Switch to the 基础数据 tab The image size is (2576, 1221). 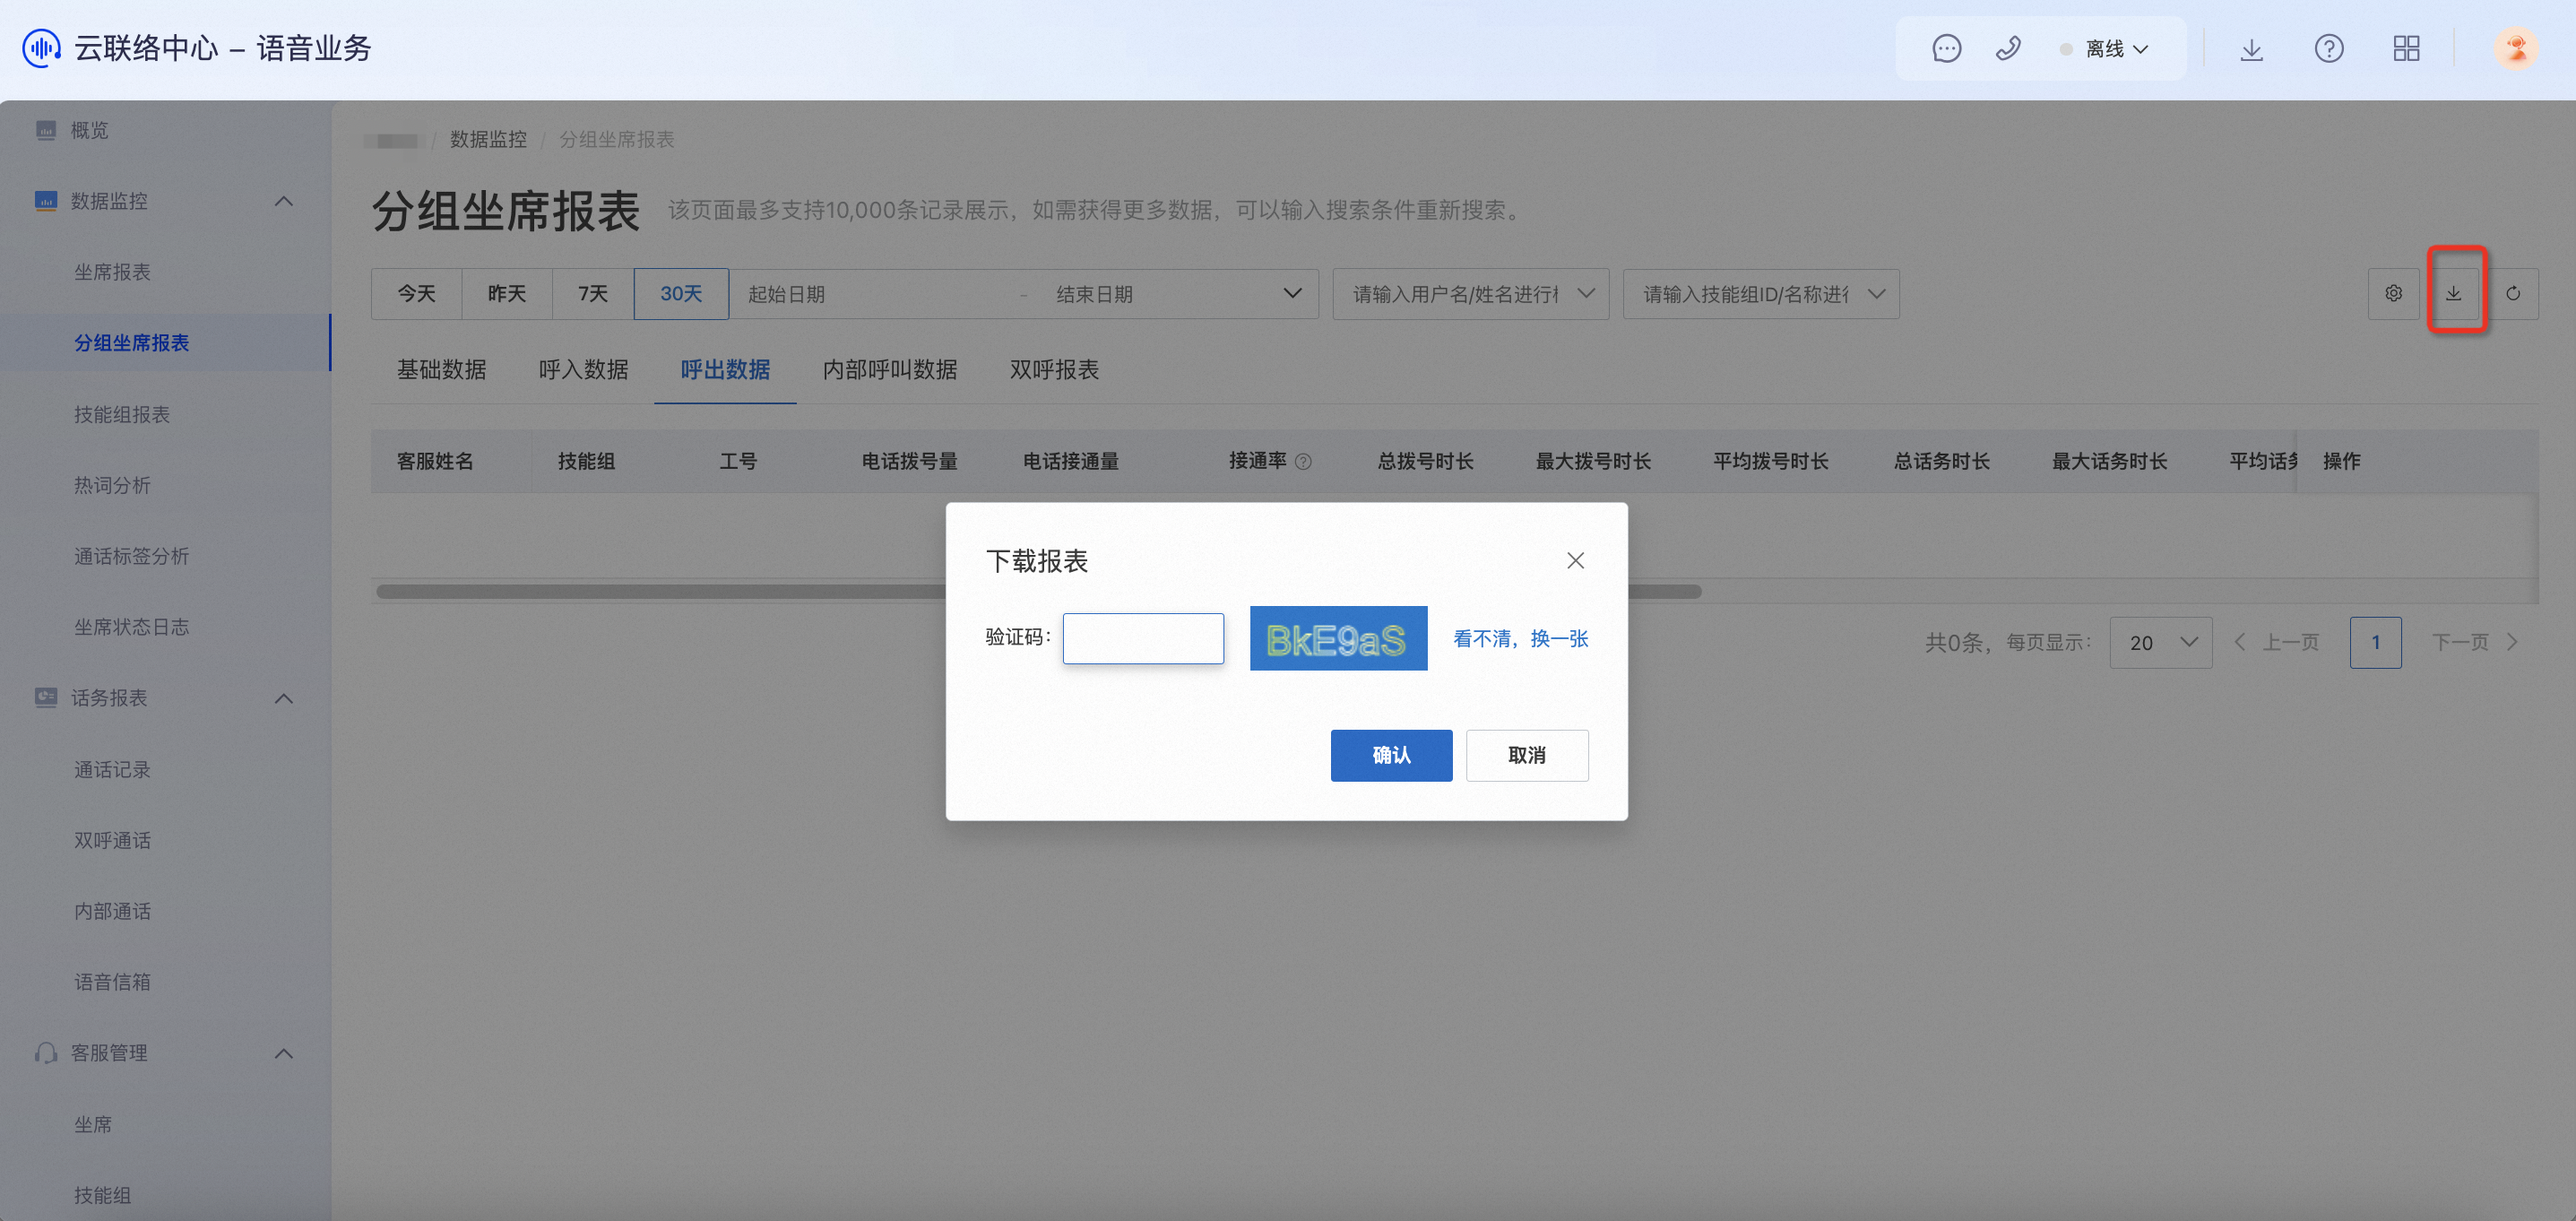(441, 369)
